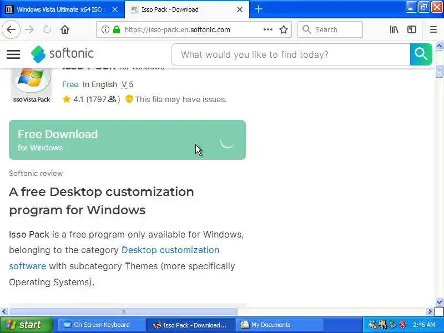
Task: Click horizontal scrollbar right arrow
Action: point(430,312)
